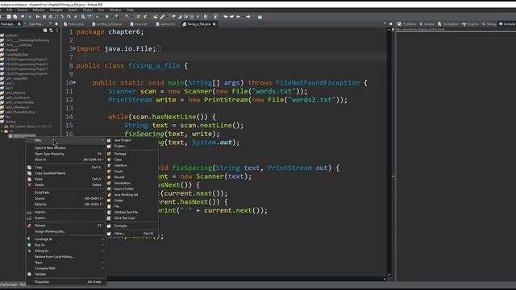
Task: Expand Coverage As submenu
Action: tap(65, 239)
